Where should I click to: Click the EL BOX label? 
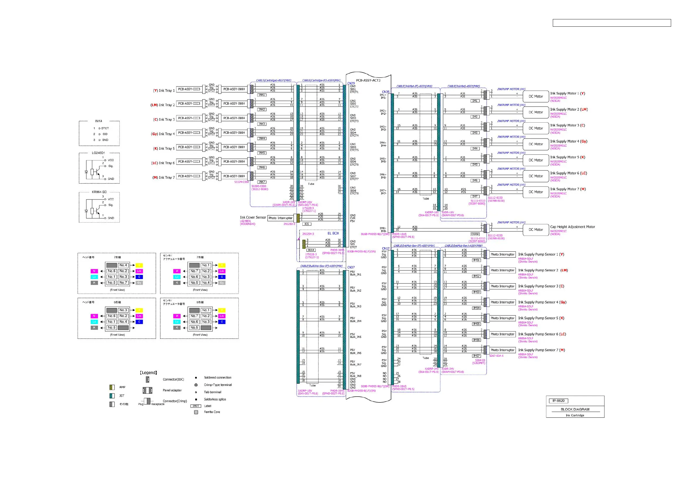coord(333,233)
